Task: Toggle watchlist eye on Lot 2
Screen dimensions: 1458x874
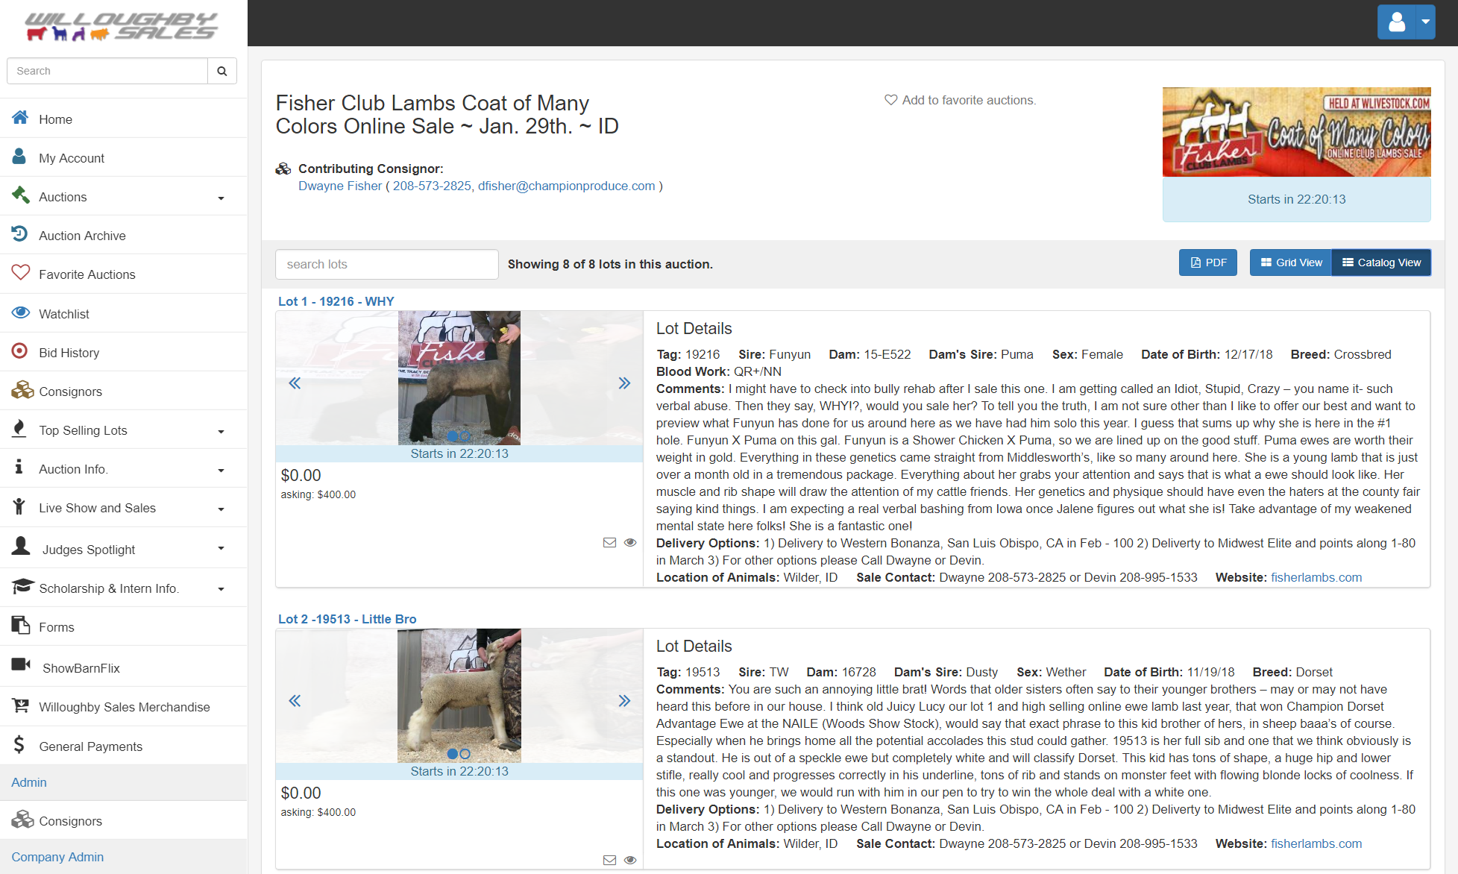Action: 630,861
